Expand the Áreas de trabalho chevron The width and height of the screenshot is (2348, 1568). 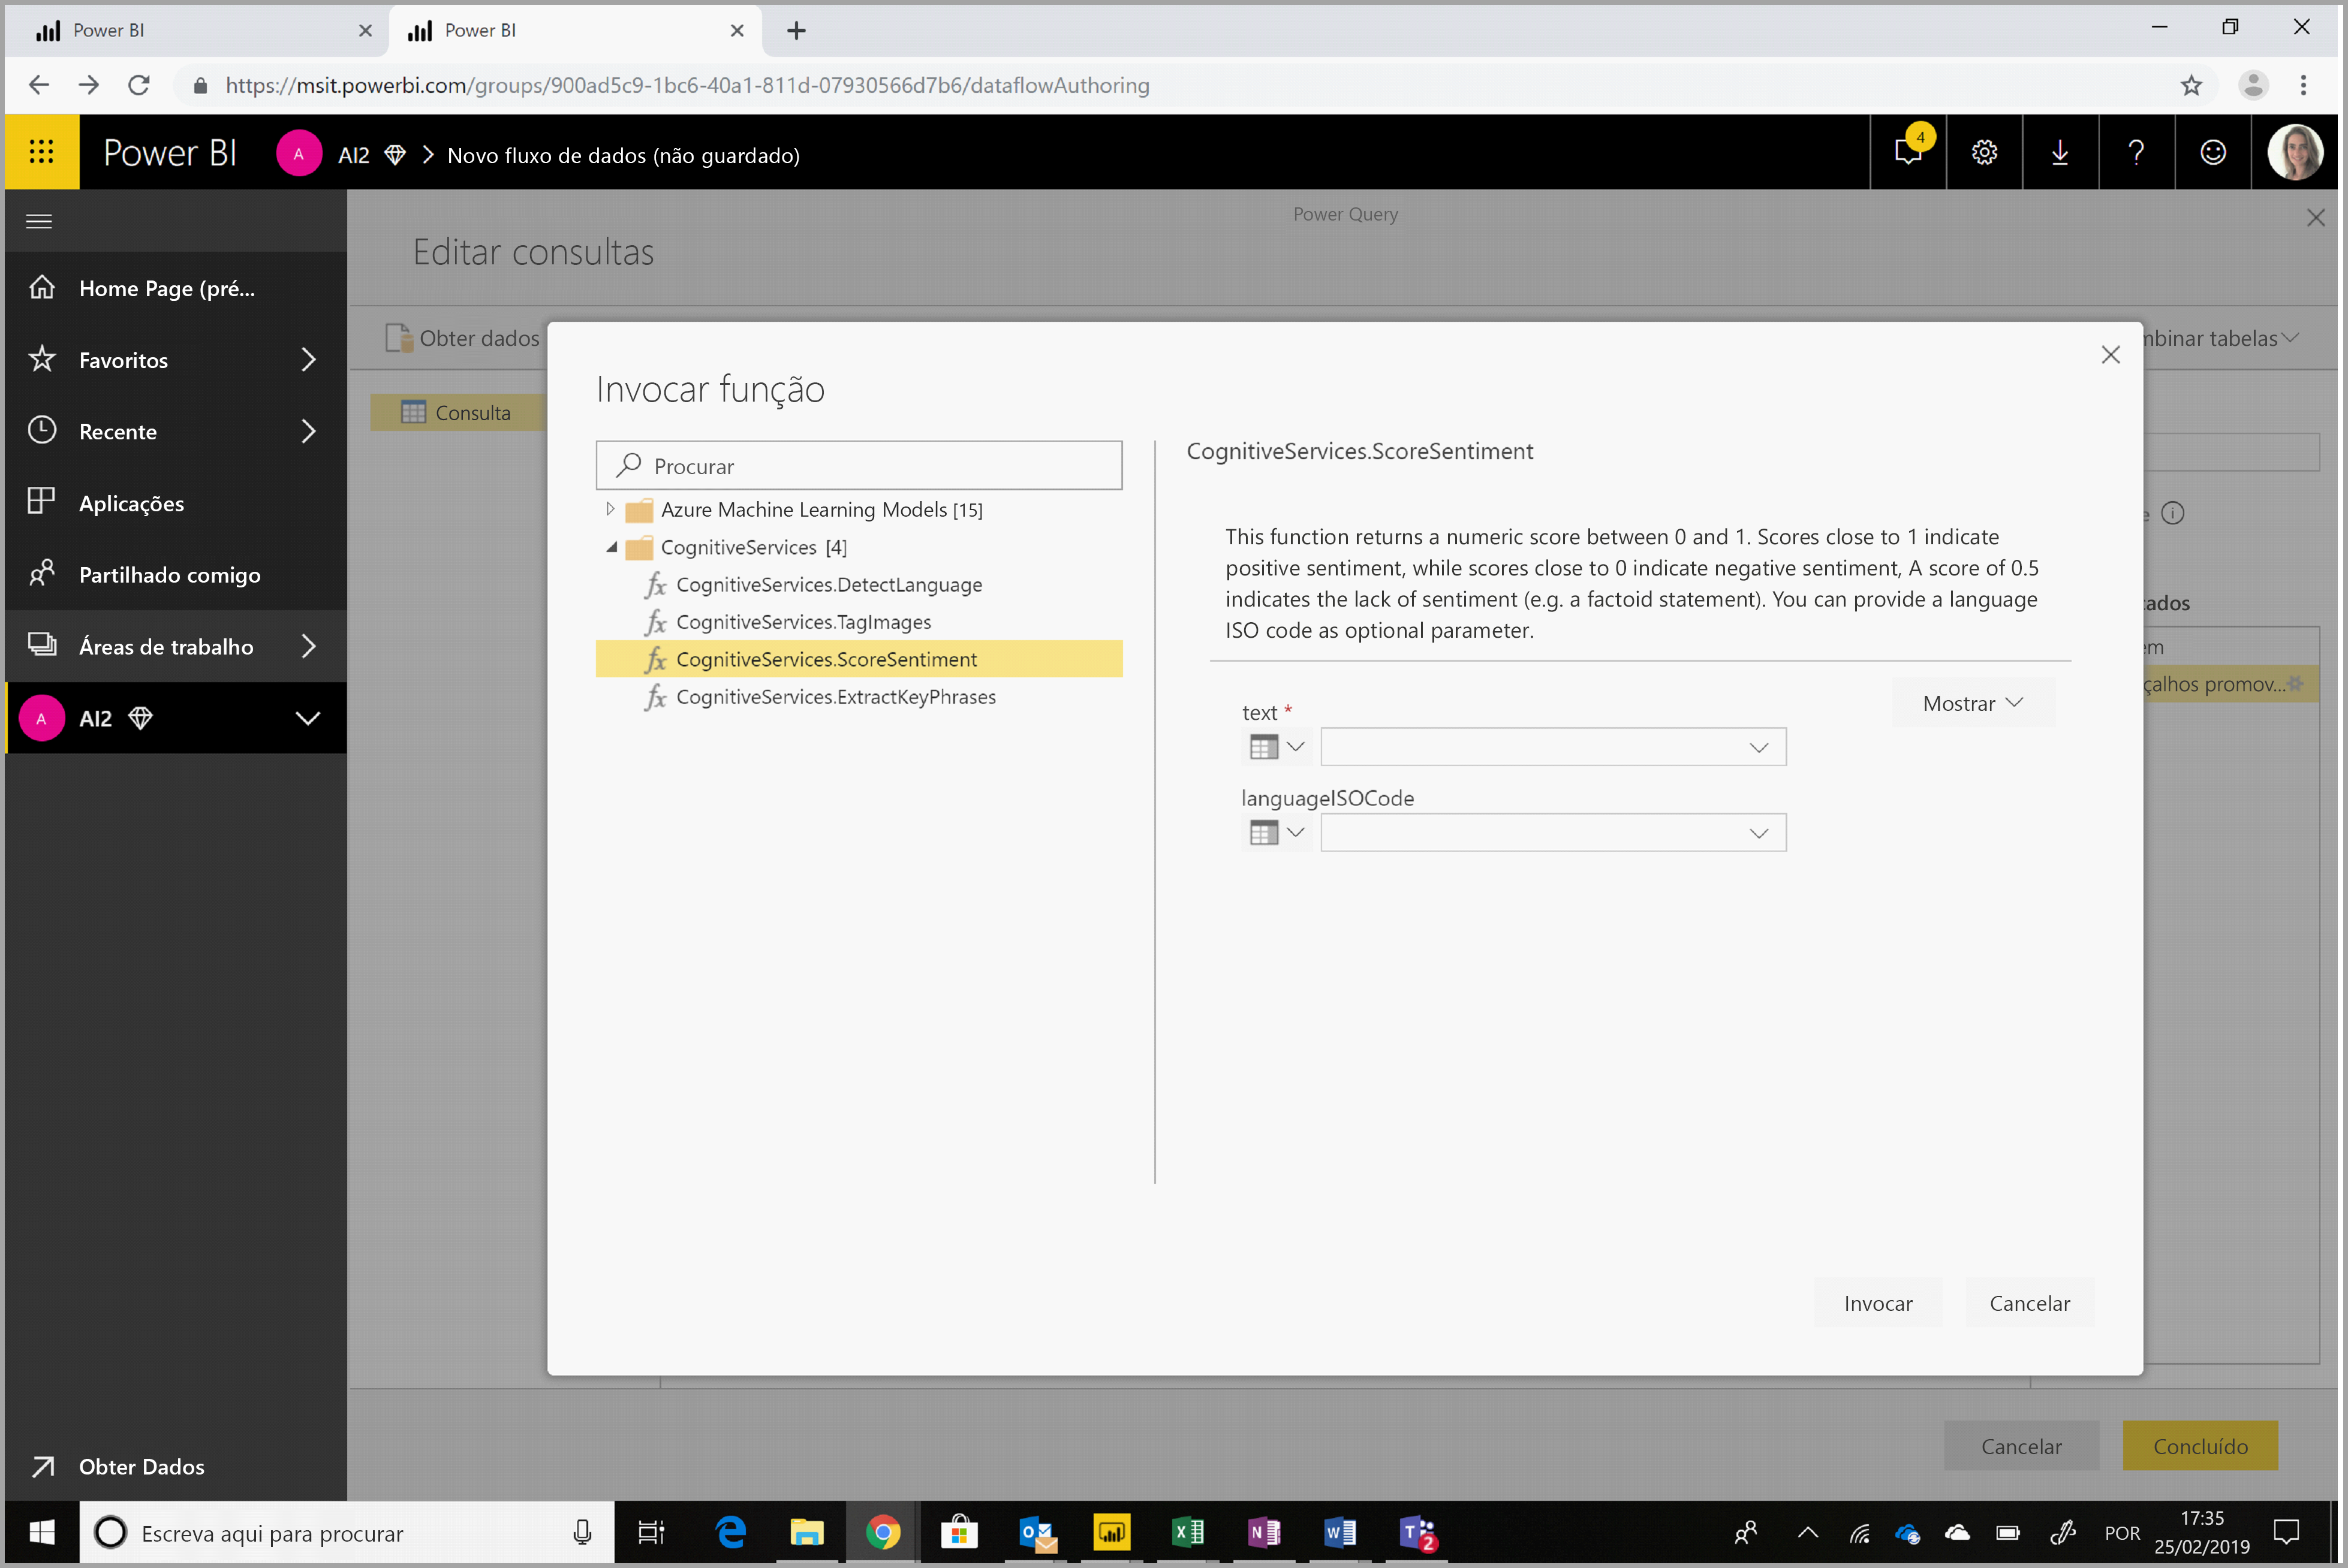(308, 646)
